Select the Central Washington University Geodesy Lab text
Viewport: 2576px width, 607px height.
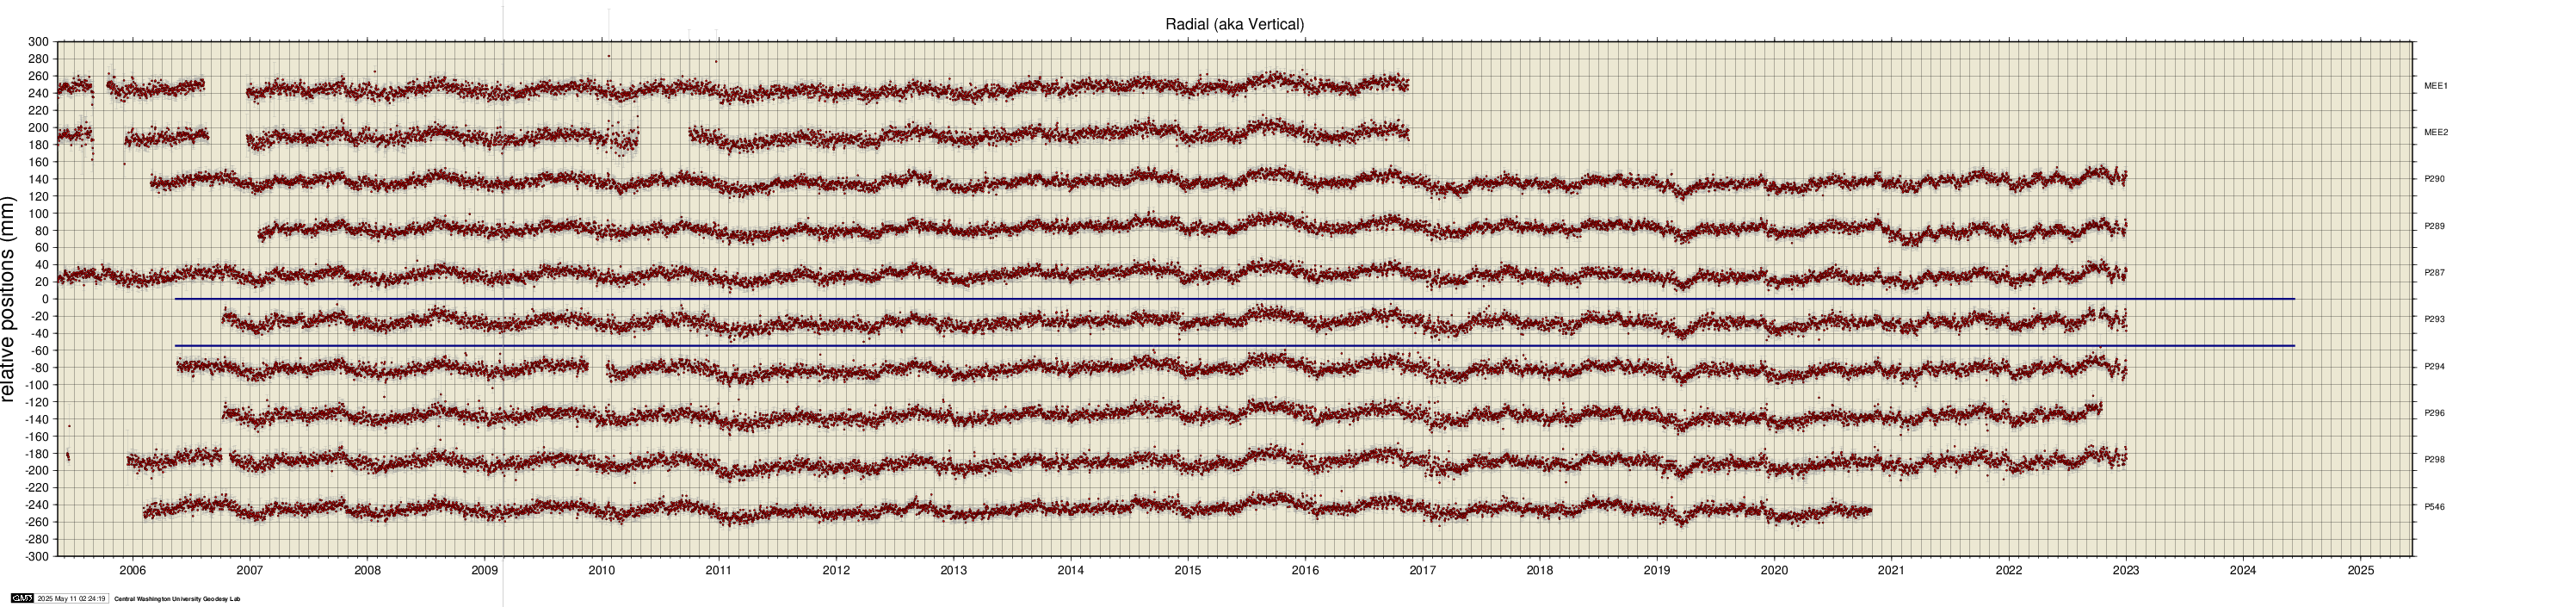pyautogui.click(x=178, y=599)
